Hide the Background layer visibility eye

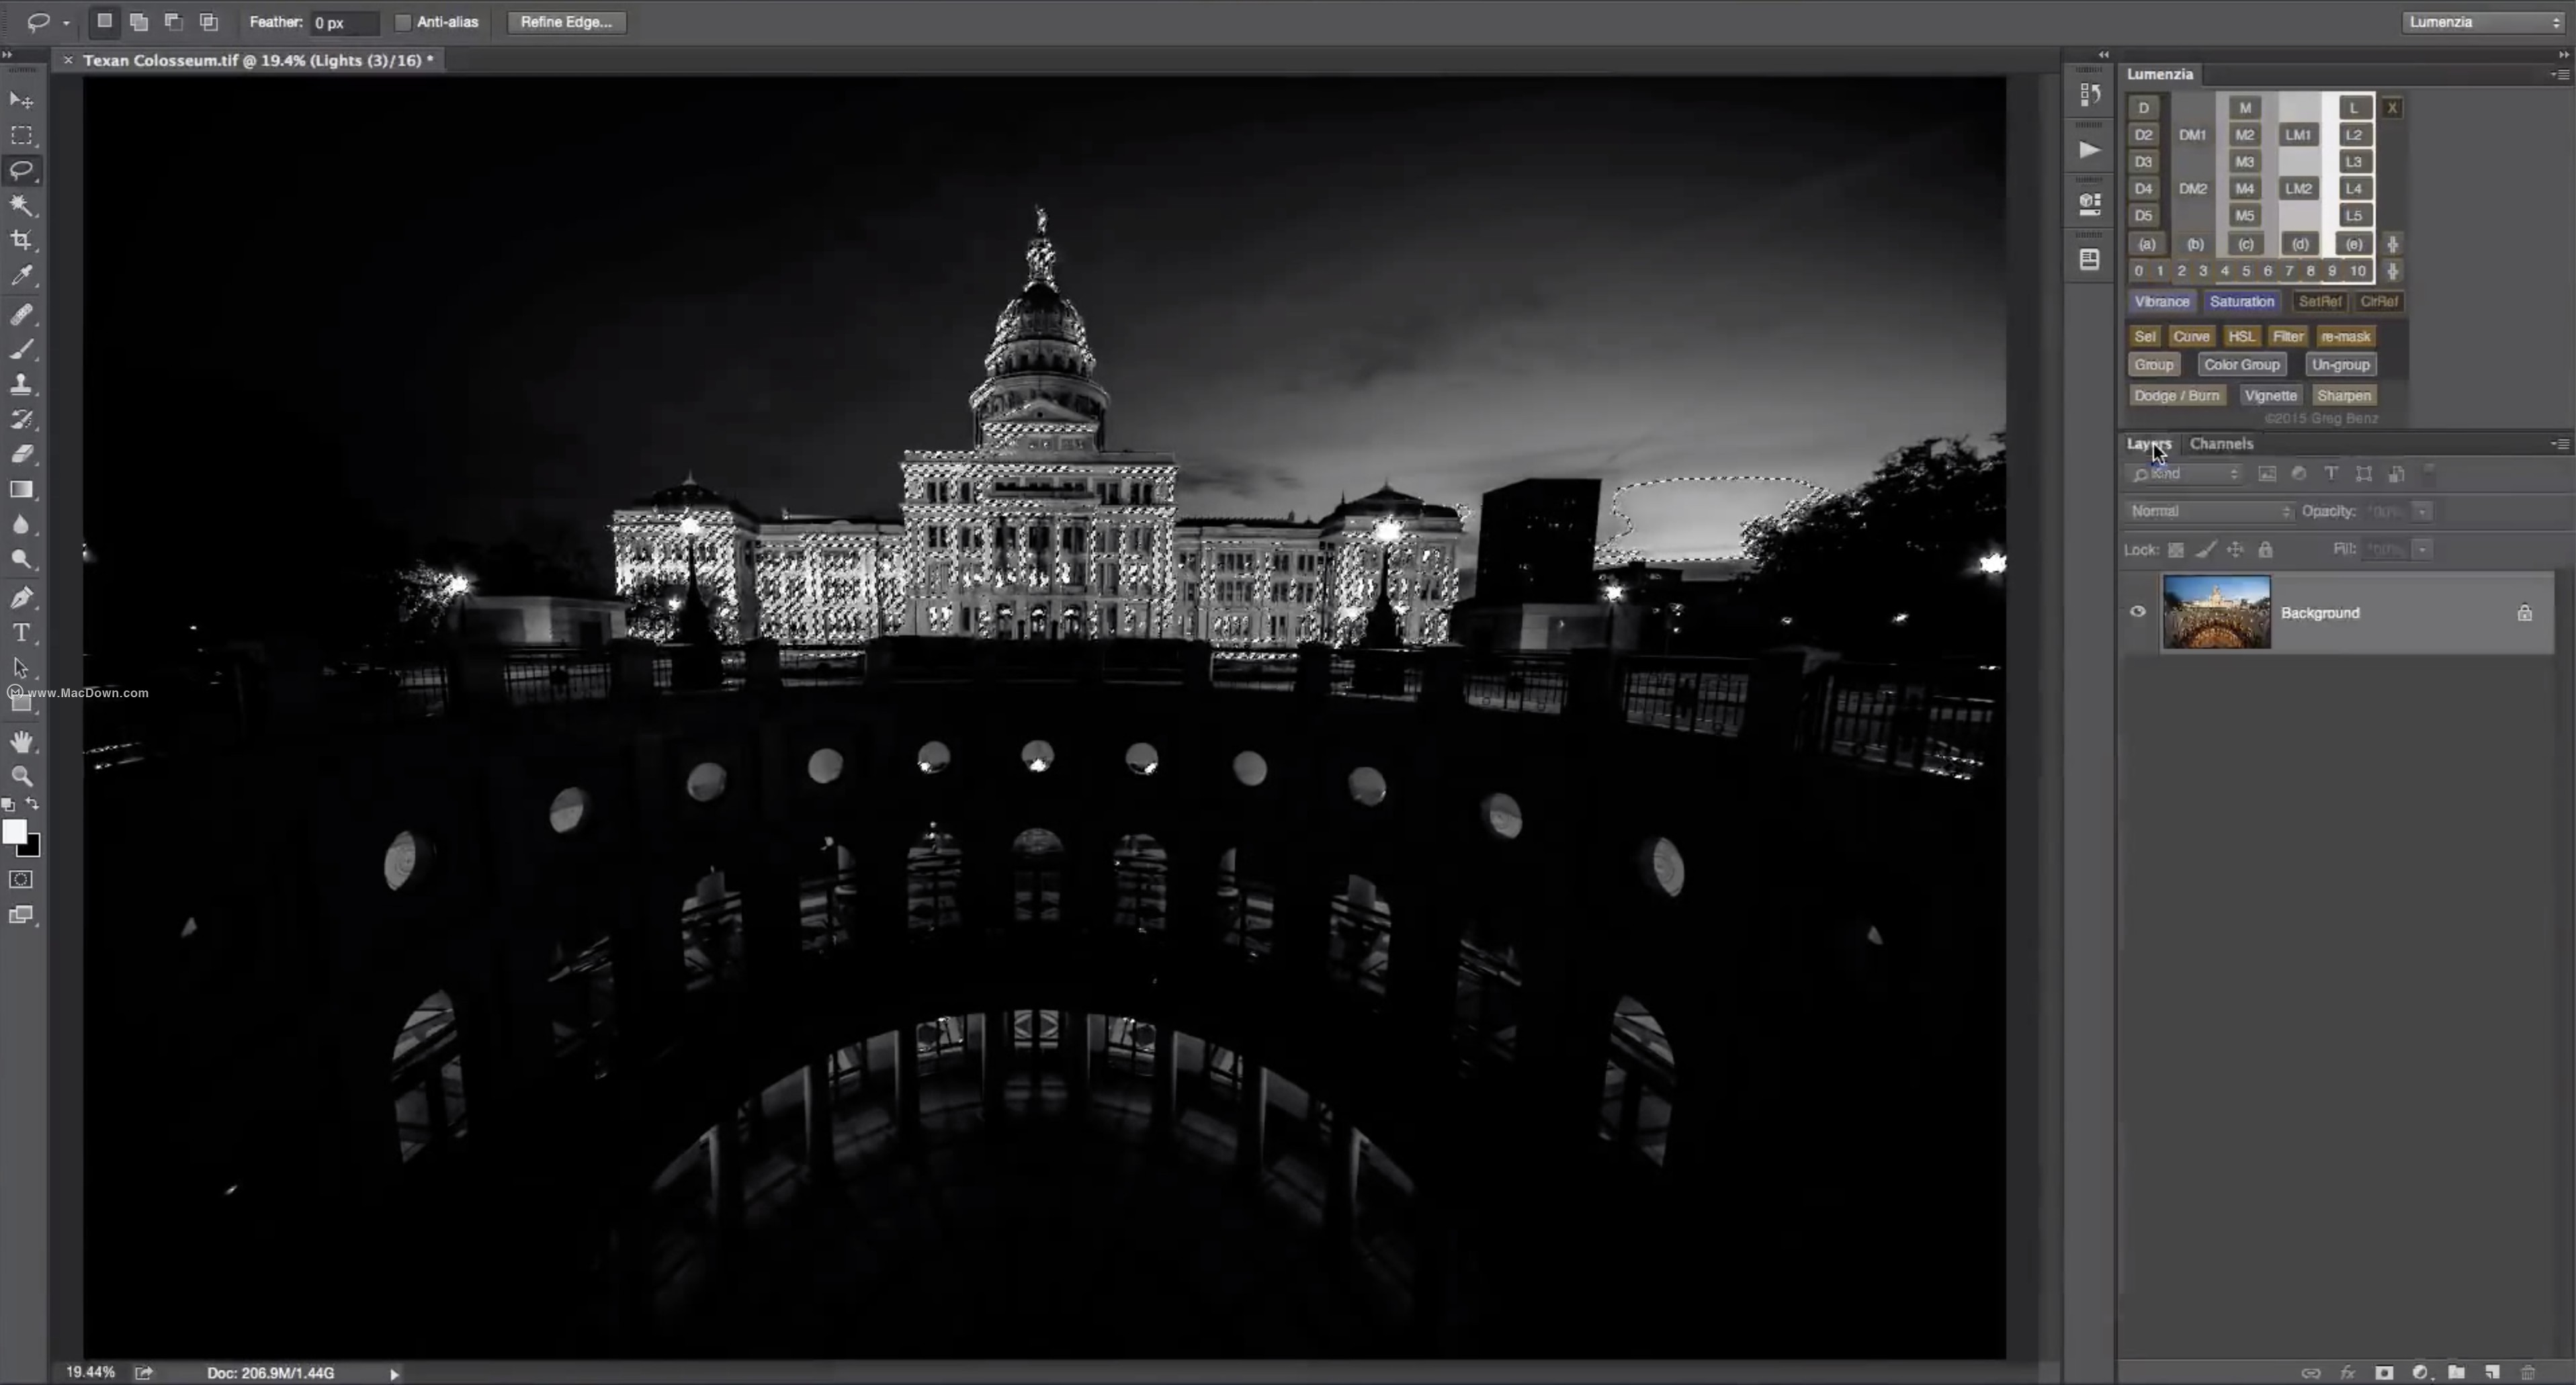2138,612
